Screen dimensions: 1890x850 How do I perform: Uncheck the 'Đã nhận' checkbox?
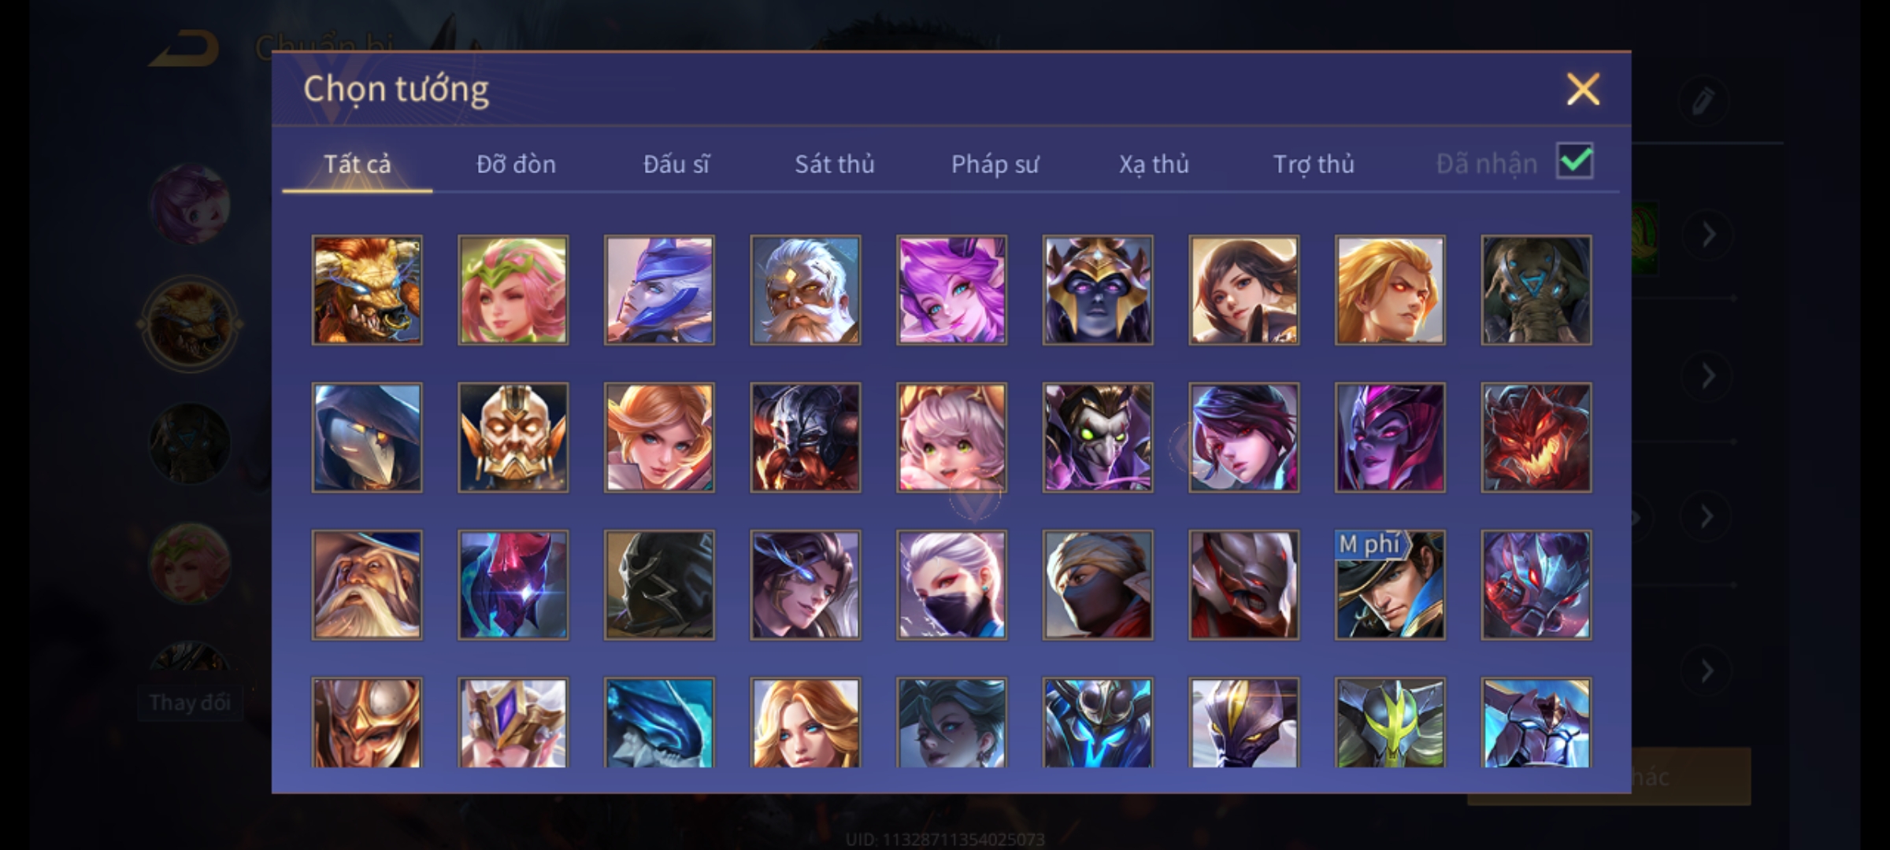click(x=1575, y=161)
